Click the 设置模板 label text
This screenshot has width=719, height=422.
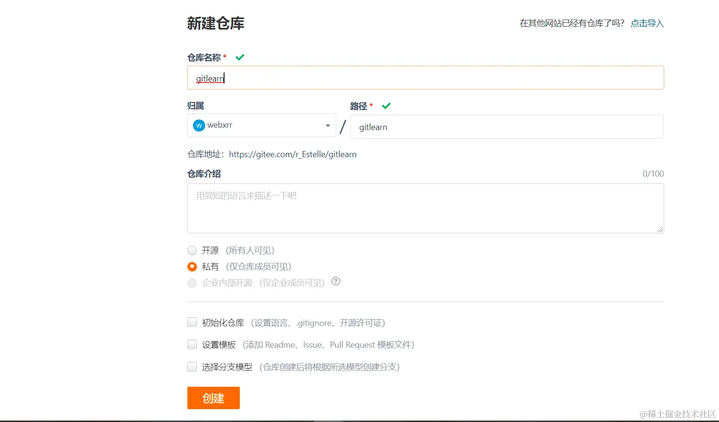[219, 345]
